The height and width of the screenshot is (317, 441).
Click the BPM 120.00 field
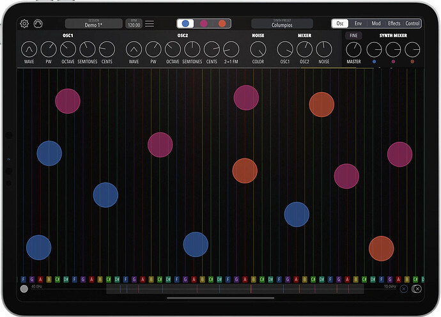134,24
